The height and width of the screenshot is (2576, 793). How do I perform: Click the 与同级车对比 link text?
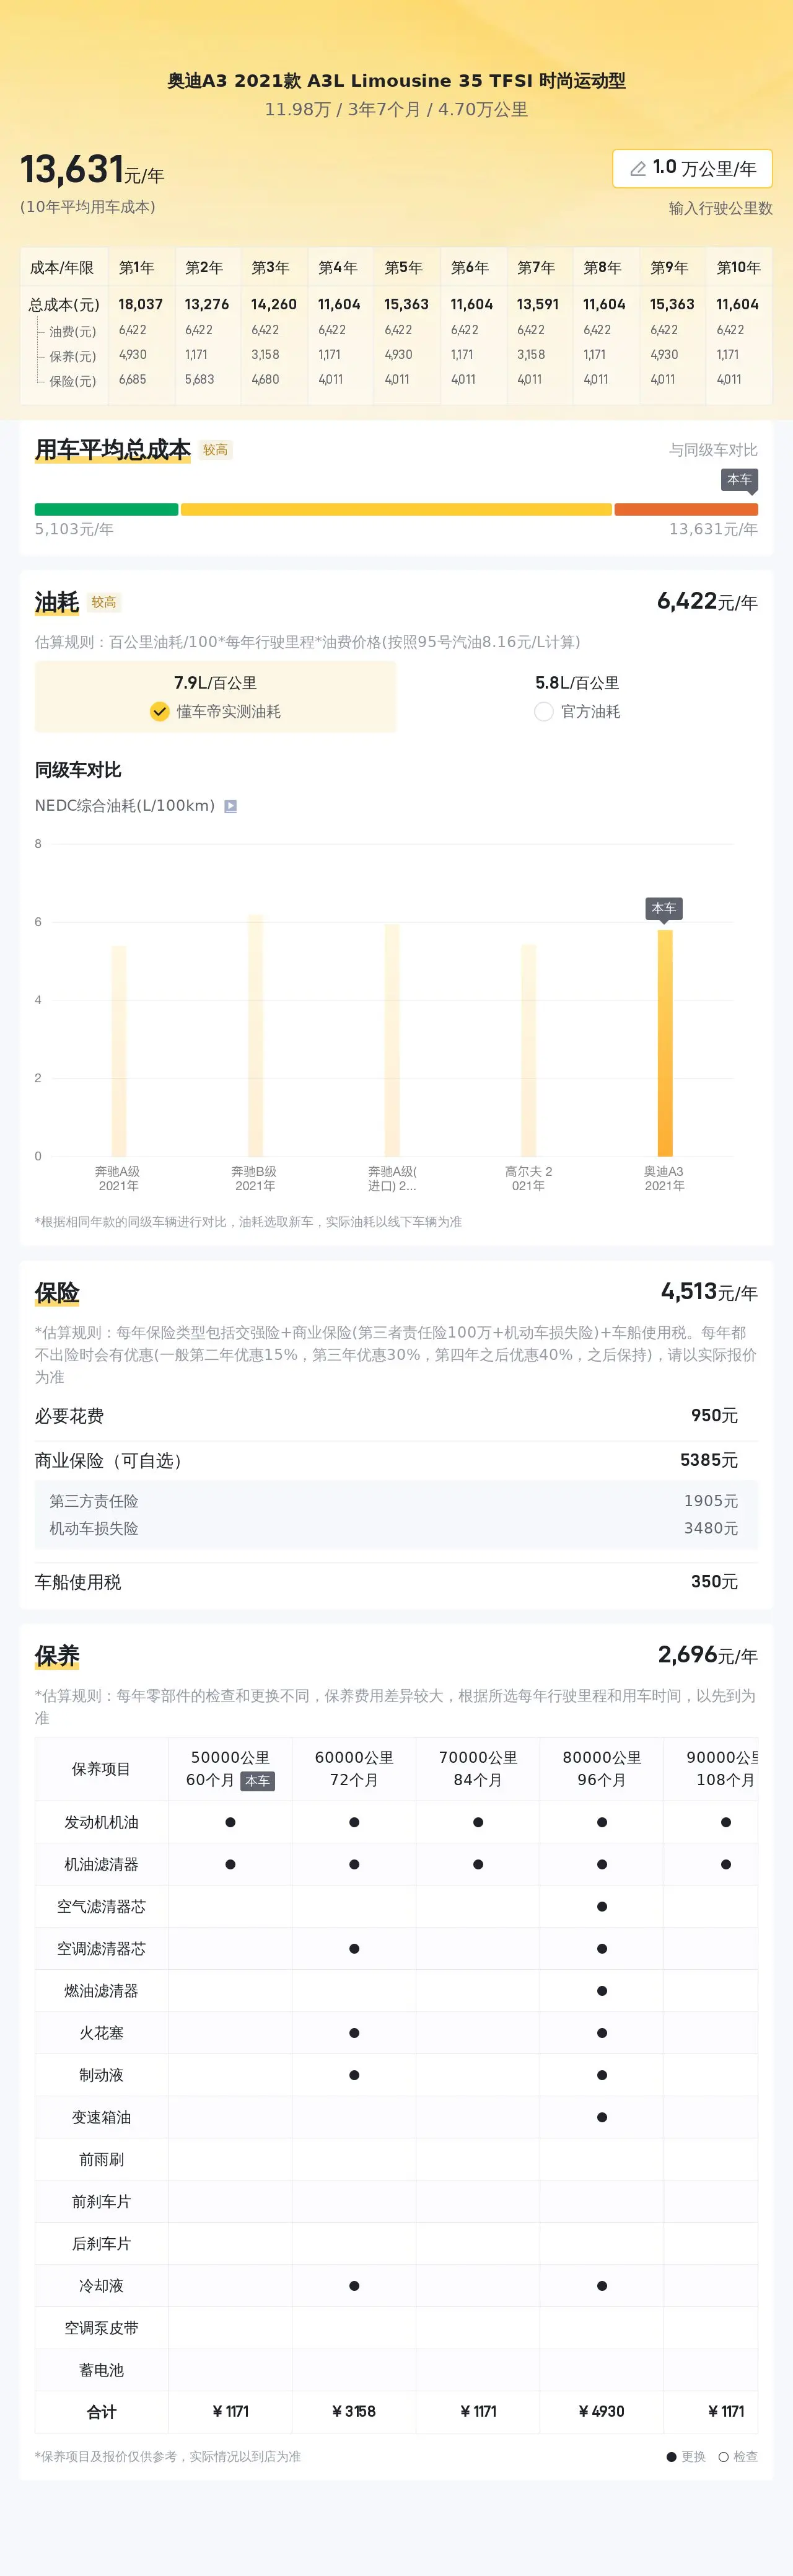pyautogui.click(x=713, y=450)
